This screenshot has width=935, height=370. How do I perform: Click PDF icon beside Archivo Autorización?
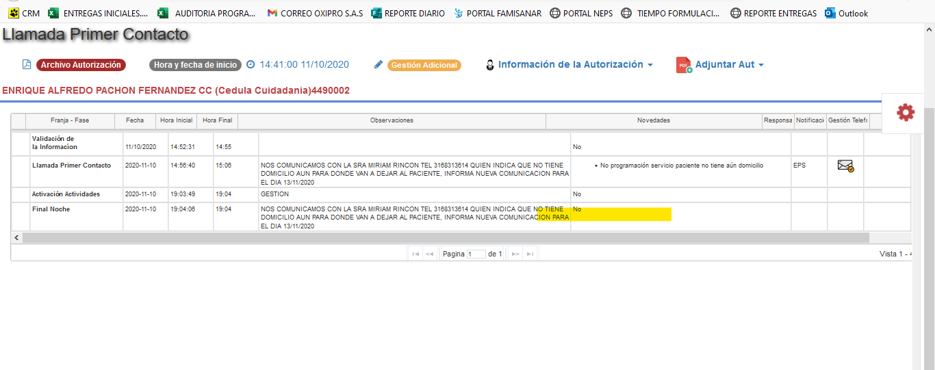27,65
